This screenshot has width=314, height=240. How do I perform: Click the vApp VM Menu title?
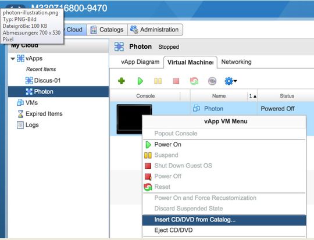226,121
